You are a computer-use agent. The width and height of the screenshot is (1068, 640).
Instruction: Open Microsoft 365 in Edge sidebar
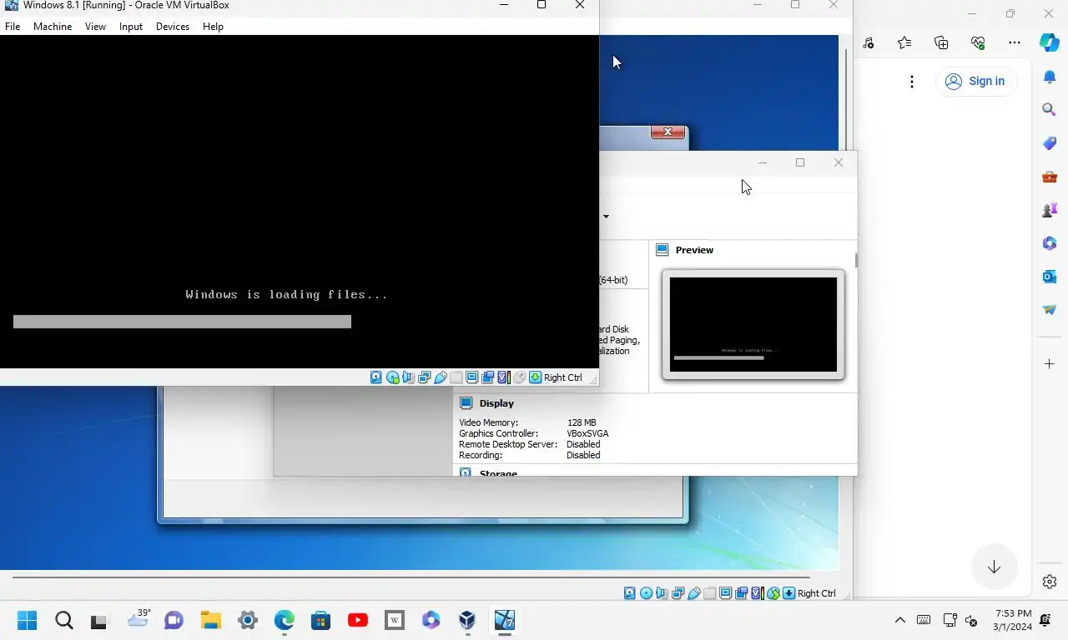point(1050,243)
